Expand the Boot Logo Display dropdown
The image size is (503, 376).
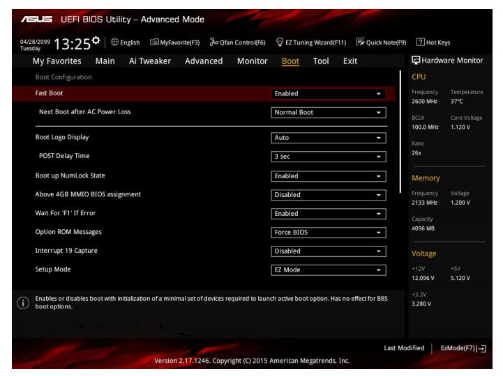[328, 138]
